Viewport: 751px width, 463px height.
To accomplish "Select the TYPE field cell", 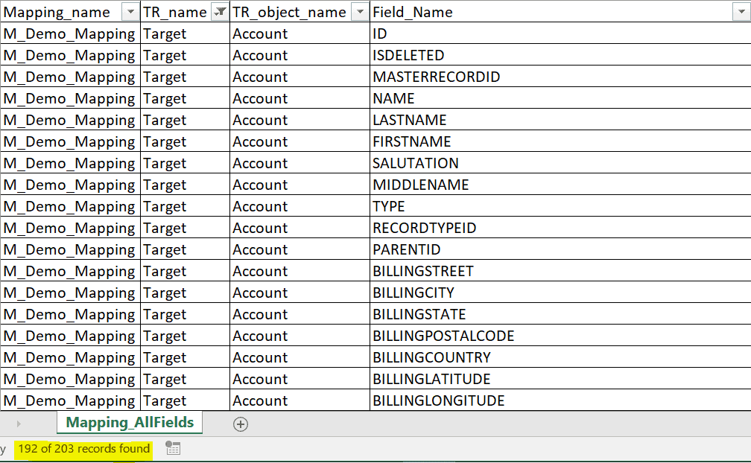I will pyautogui.click(x=560, y=206).
